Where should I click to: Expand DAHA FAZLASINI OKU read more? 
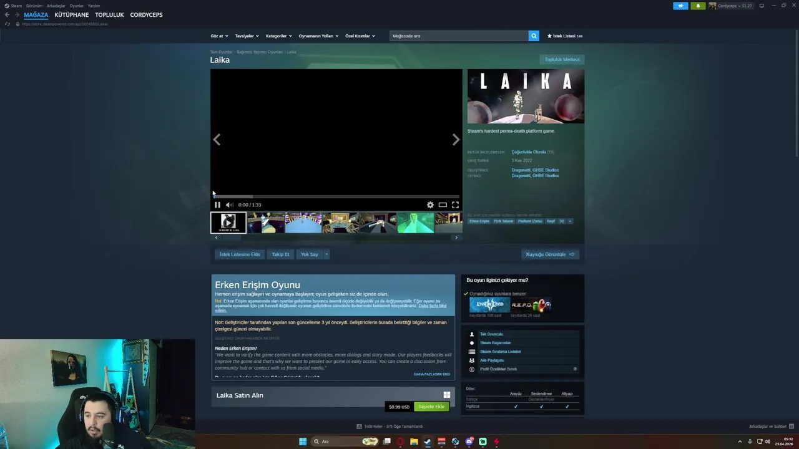432,374
